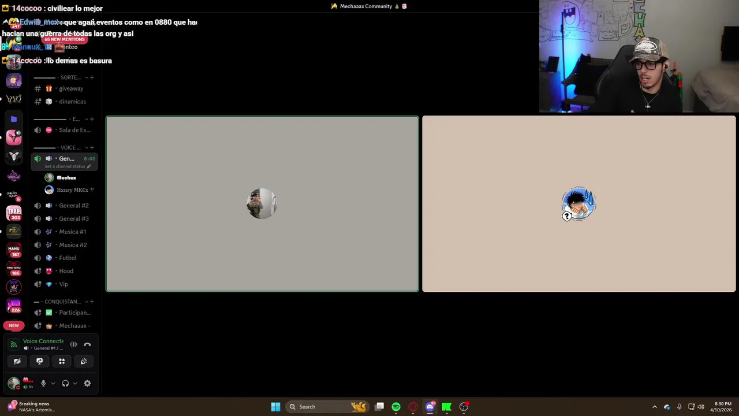
Task: Open the server folder icon
Action: click(x=14, y=119)
